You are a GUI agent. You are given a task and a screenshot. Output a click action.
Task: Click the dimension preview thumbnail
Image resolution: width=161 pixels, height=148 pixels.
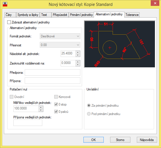[x=120, y=44]
